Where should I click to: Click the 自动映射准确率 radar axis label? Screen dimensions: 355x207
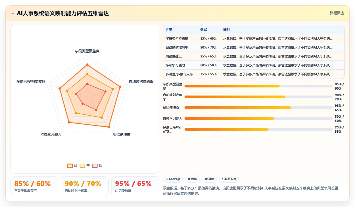coord(141,82)
